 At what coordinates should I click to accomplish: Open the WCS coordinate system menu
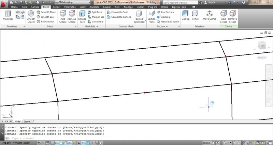tap(262, 58)
